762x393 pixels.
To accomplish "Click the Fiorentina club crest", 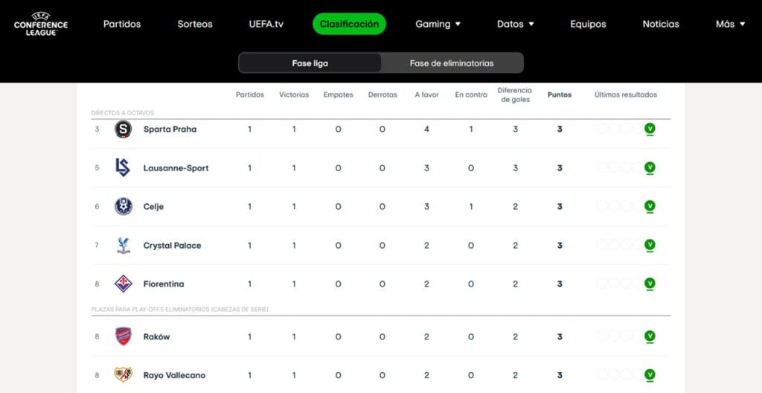I will click(x=123, y=284).
